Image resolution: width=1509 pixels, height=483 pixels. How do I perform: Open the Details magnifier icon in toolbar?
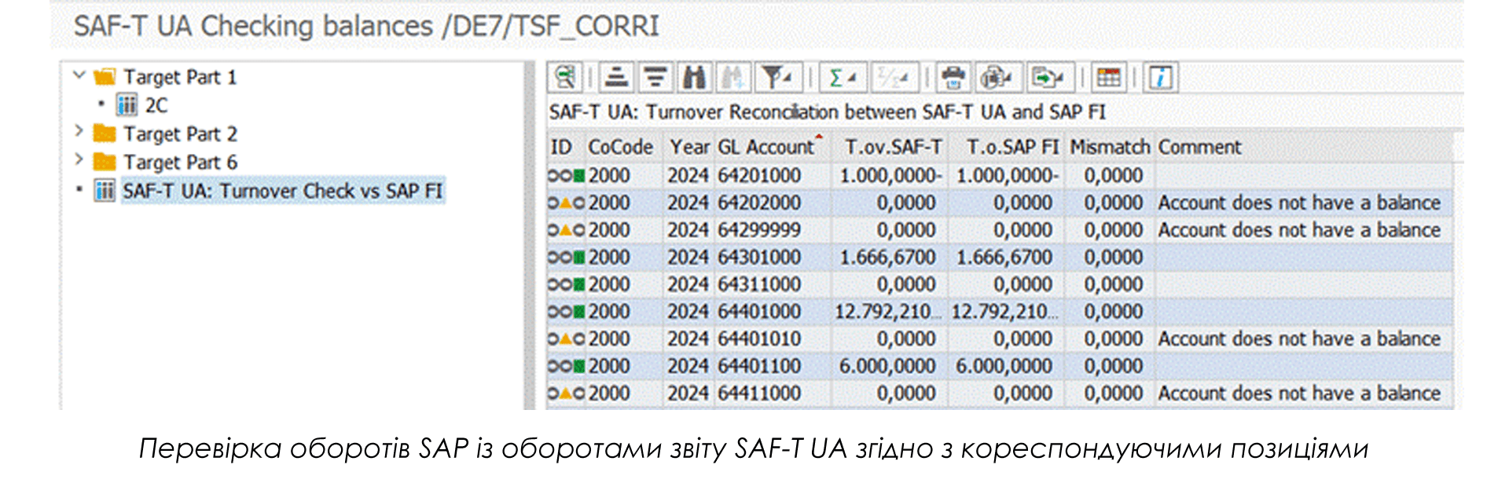[565, 77]
